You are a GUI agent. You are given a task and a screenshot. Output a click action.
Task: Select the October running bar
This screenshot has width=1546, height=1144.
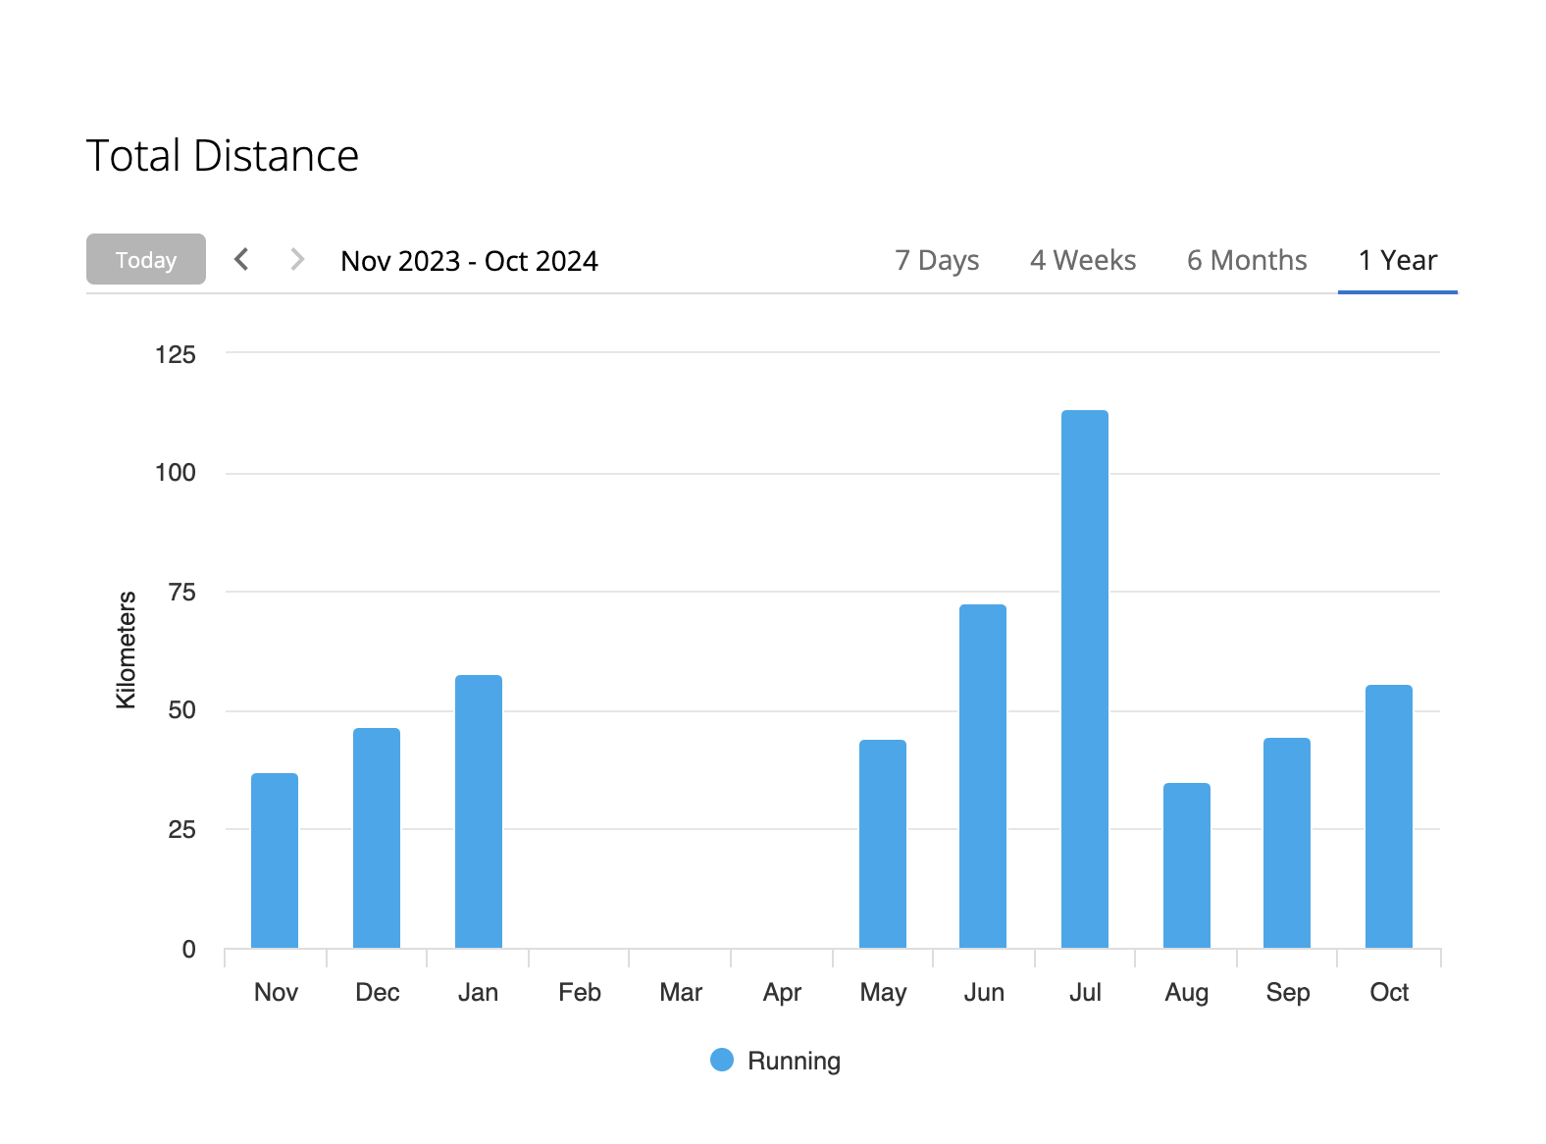tap(1388, 816)
